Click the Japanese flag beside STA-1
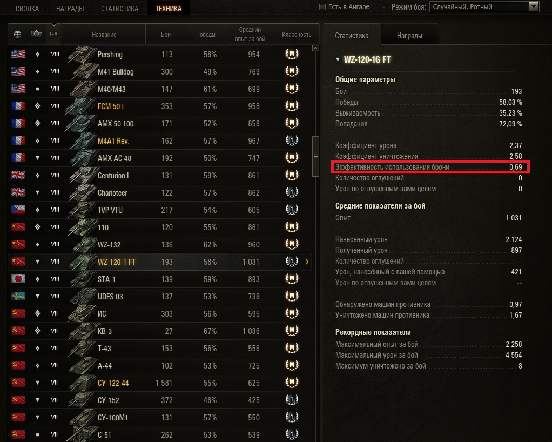552x442 pixels. 18,279
